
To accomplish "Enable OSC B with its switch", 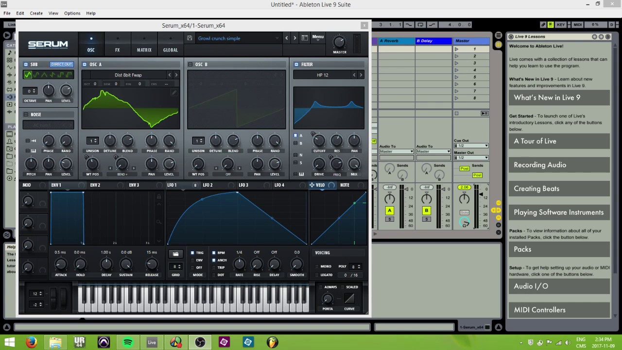I will [190, 64].
